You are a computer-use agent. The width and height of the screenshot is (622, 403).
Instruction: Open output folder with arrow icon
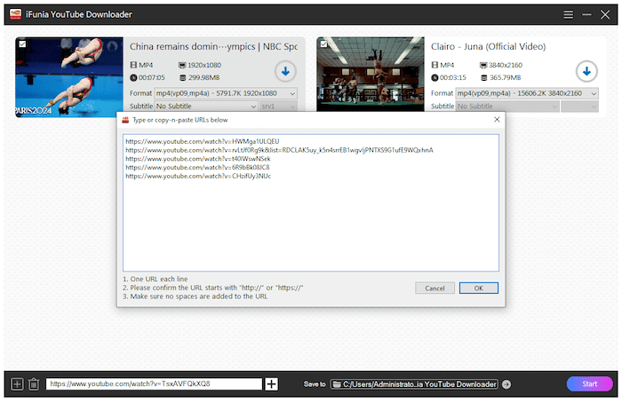tap(506, 383)
